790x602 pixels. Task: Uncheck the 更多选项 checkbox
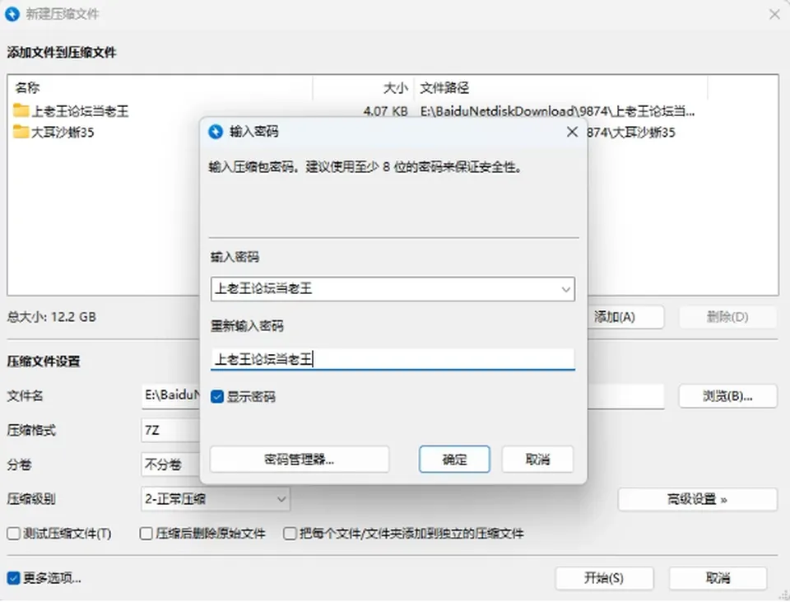tap(14, 578)
